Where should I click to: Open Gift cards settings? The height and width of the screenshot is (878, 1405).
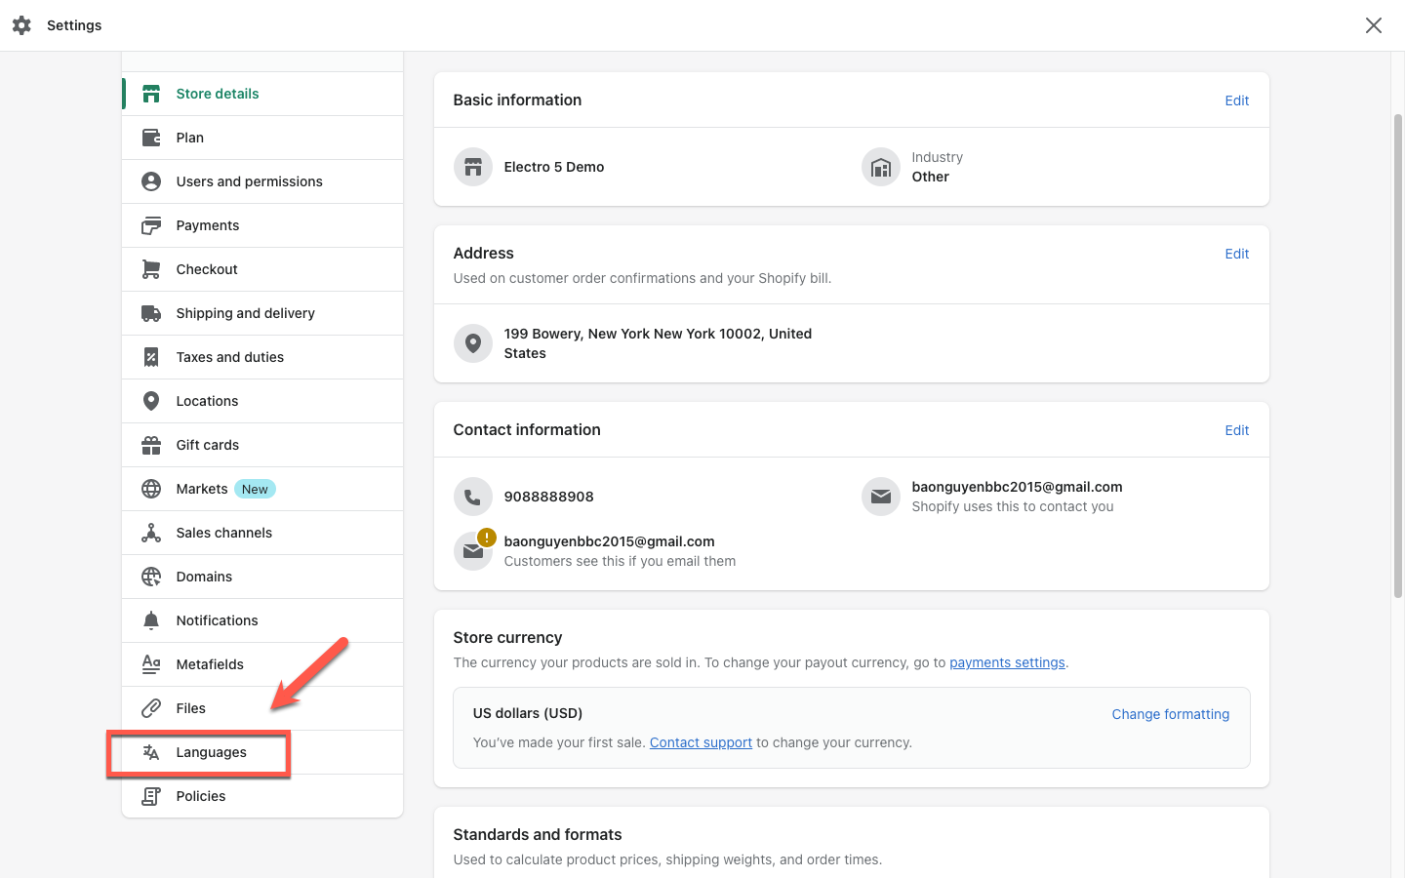pyautogui.click(x=262, y=445)
